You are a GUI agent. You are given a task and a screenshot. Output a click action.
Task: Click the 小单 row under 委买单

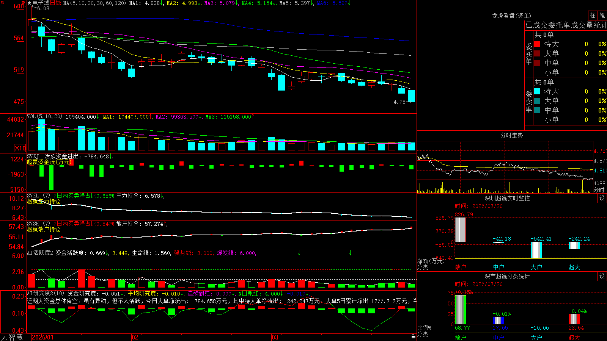[x=570, y=72]
